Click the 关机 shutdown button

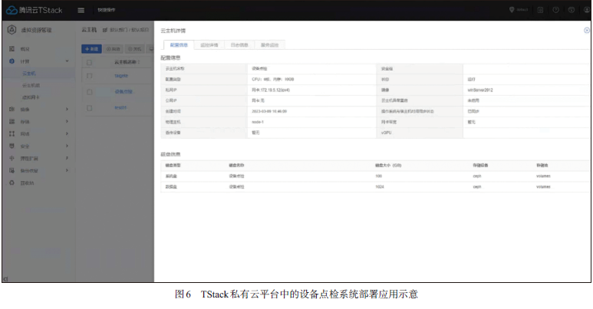pos(135,49)
